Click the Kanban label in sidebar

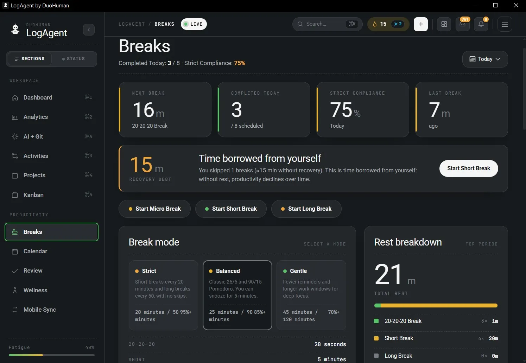(33, 195)
